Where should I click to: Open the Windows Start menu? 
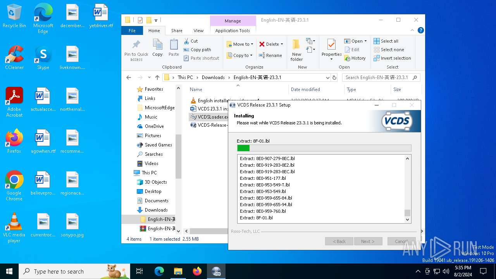click(x=9, y=271)
